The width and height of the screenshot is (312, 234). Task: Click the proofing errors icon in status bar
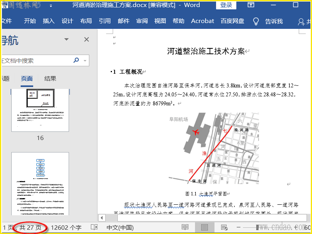point(94,227)
